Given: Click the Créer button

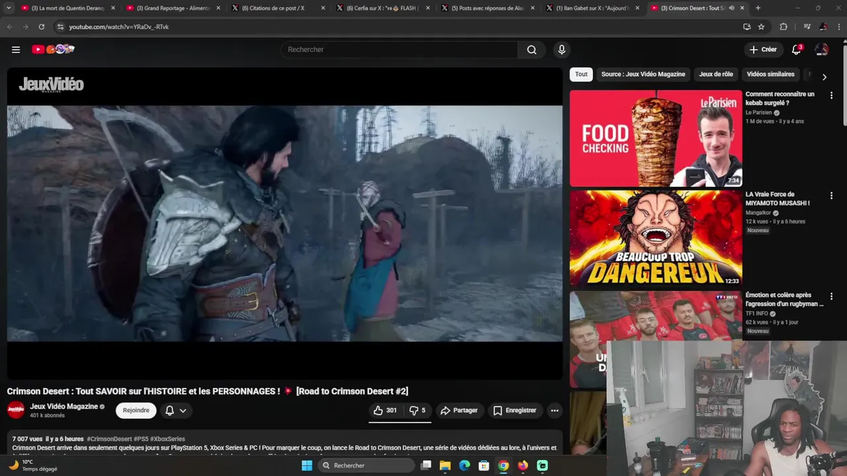Looking at the screenshot, I should [x=763, y=50].
